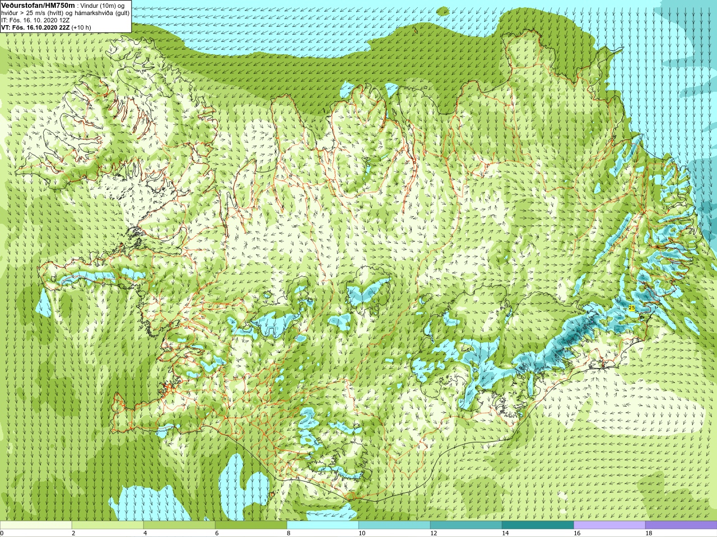Viewport: 717px width, 537px height.
Task: Select the light green 2–4 m/s legend swatch
Action: (108, 525)
